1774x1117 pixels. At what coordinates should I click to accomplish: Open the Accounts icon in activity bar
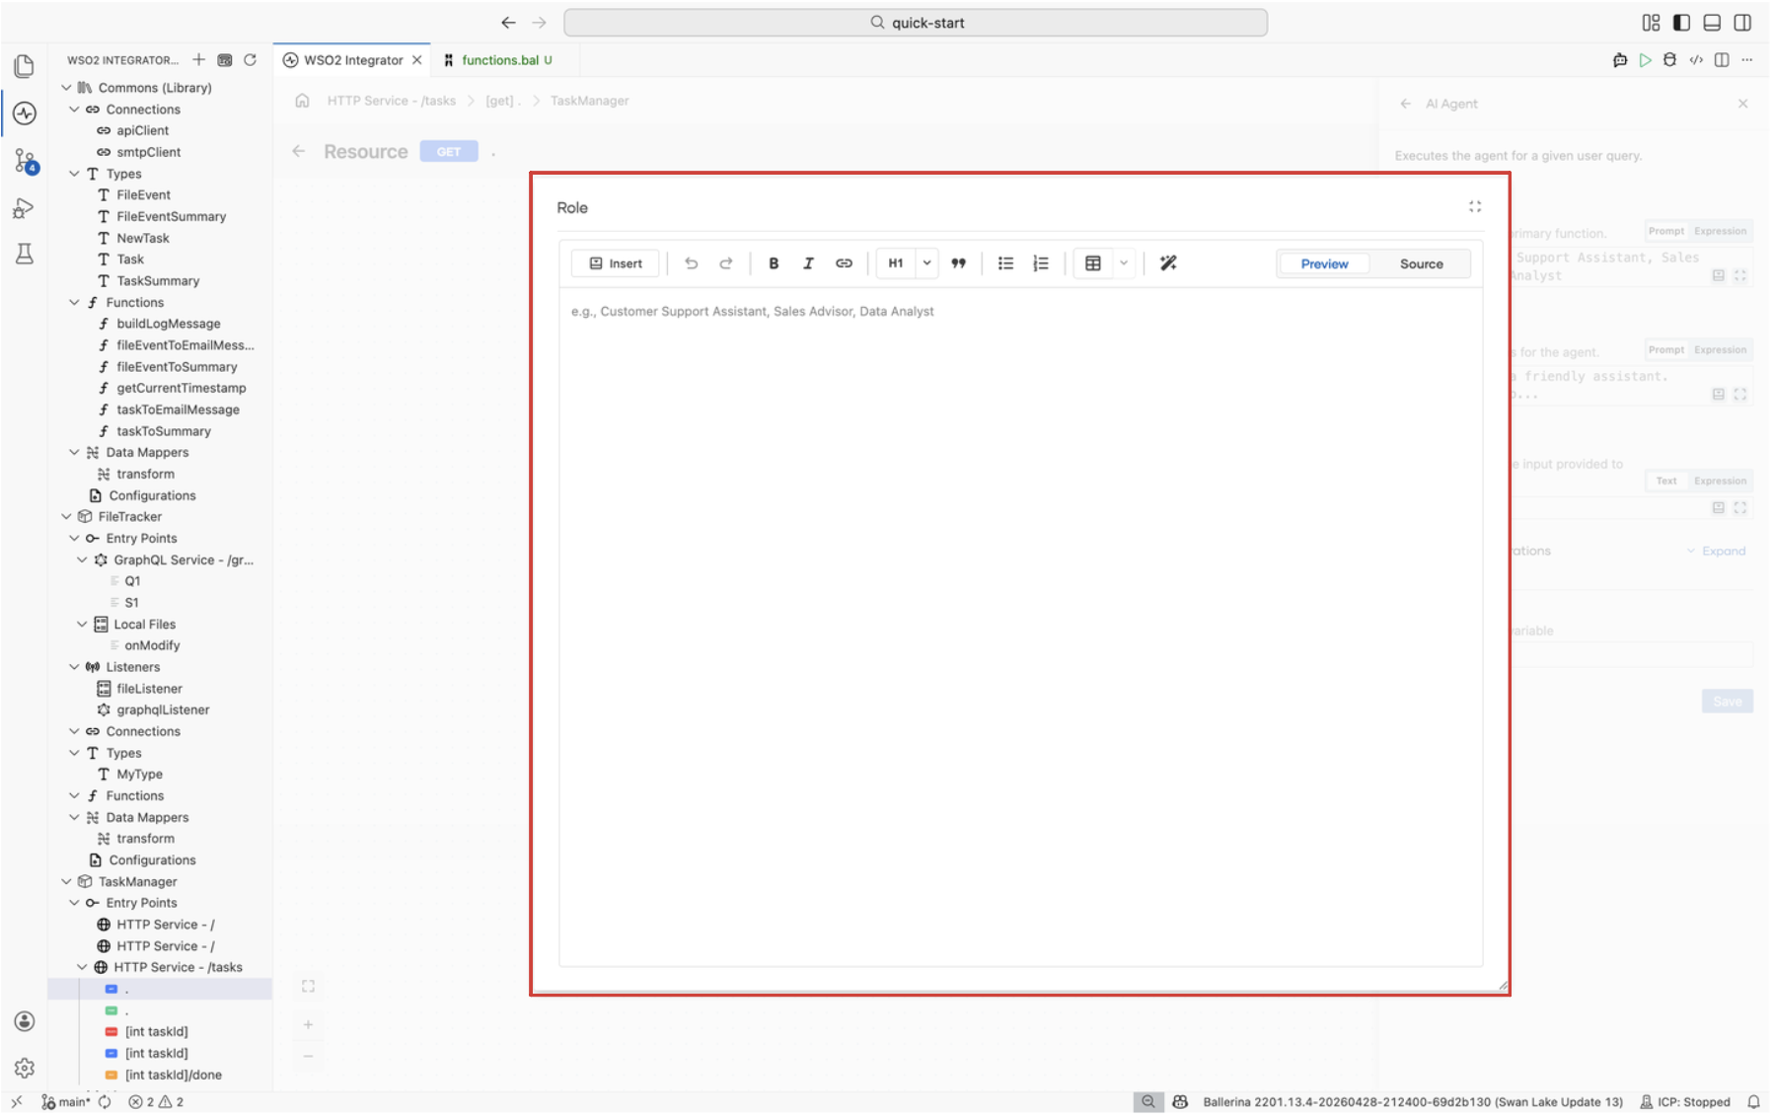coord(25,1022)
